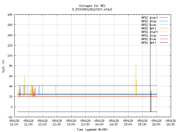Click the orange spike at 12:27
Image resolution: width=176 pixels, height=132 pixels.
[56, 91]
